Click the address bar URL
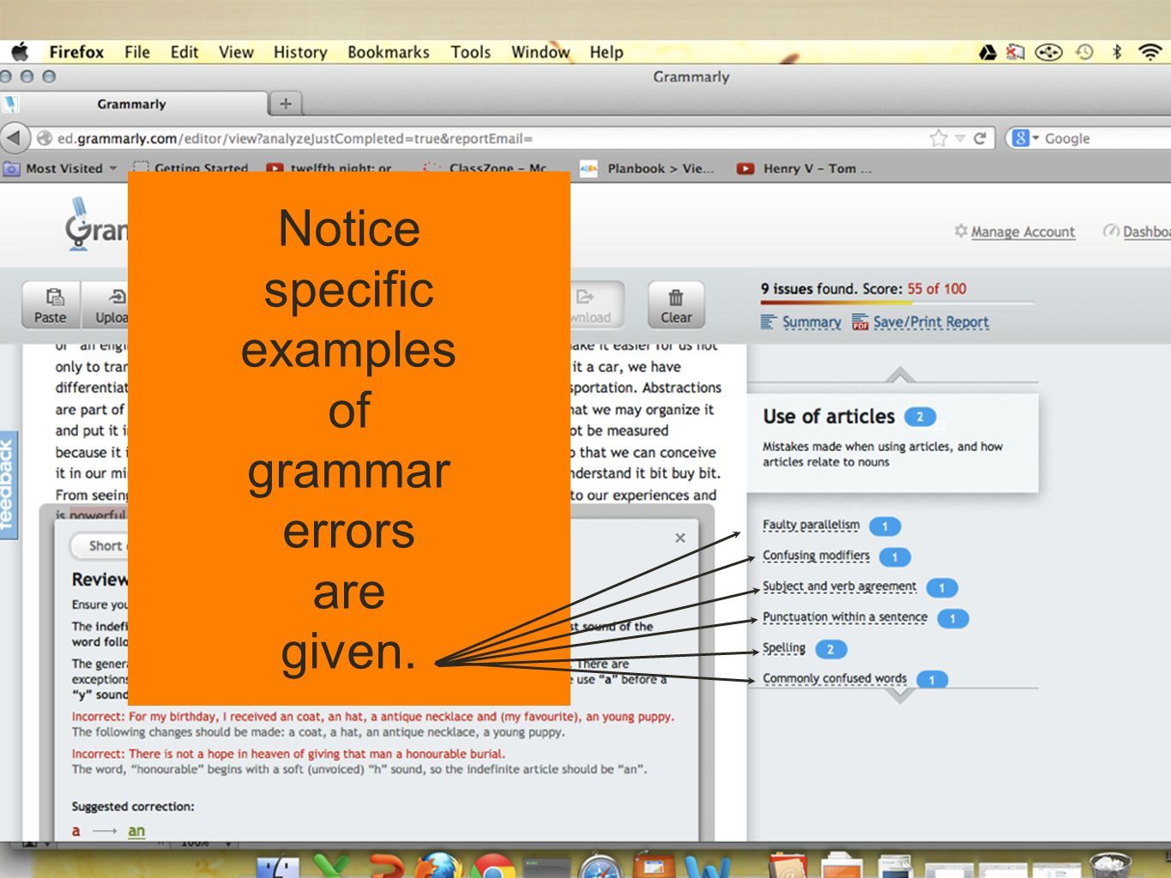Screen dimensions: 1171x878 tap(295, 138)
